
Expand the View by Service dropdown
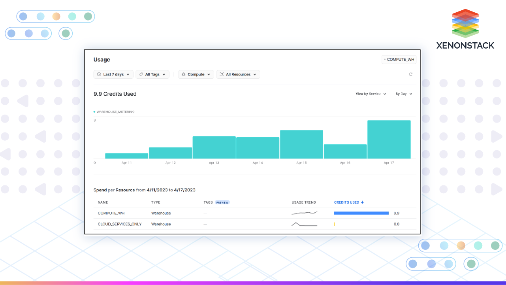371,94
